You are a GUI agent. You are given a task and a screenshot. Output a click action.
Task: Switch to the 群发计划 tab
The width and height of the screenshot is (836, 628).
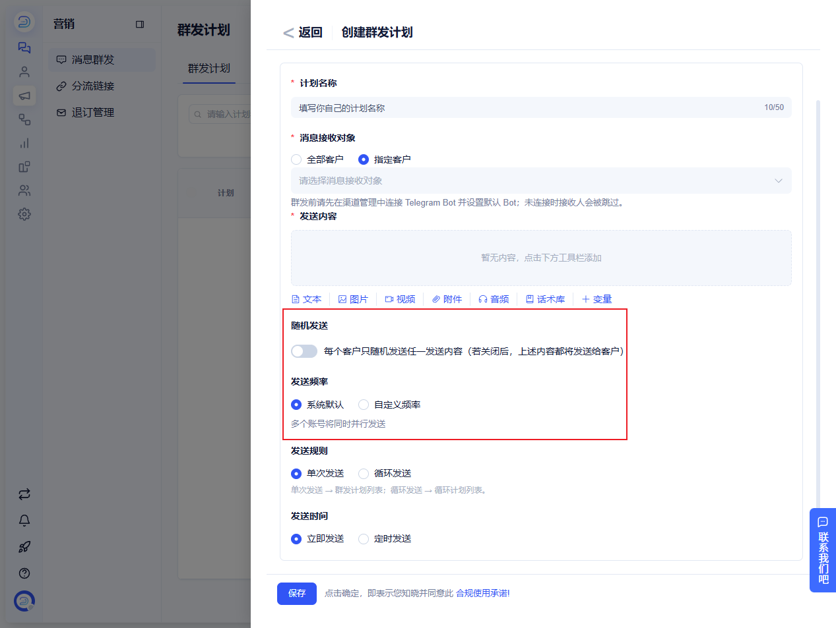(209, 69)
